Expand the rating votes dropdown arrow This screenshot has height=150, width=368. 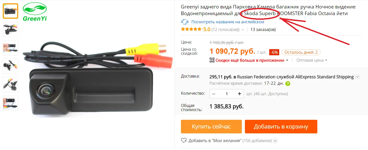tap(243, 30)
